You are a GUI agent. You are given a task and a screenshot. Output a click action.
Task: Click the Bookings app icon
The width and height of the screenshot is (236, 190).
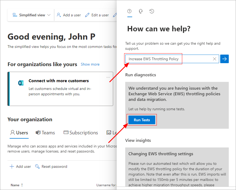click(x=21, y=83)
